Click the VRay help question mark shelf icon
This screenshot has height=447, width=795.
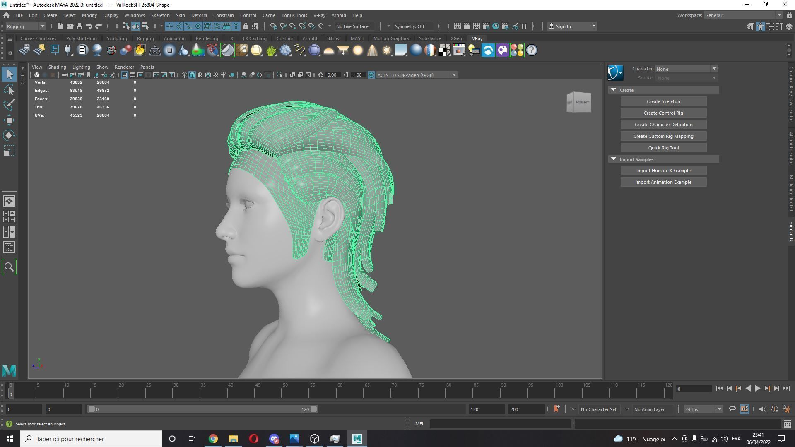coord(531,50)
